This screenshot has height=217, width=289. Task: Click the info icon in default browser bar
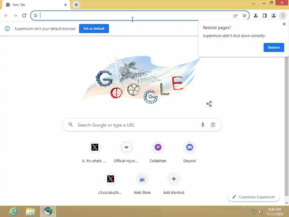7,29
